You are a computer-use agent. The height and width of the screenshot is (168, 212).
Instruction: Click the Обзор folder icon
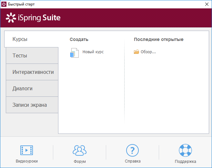[x=136, y=52]
